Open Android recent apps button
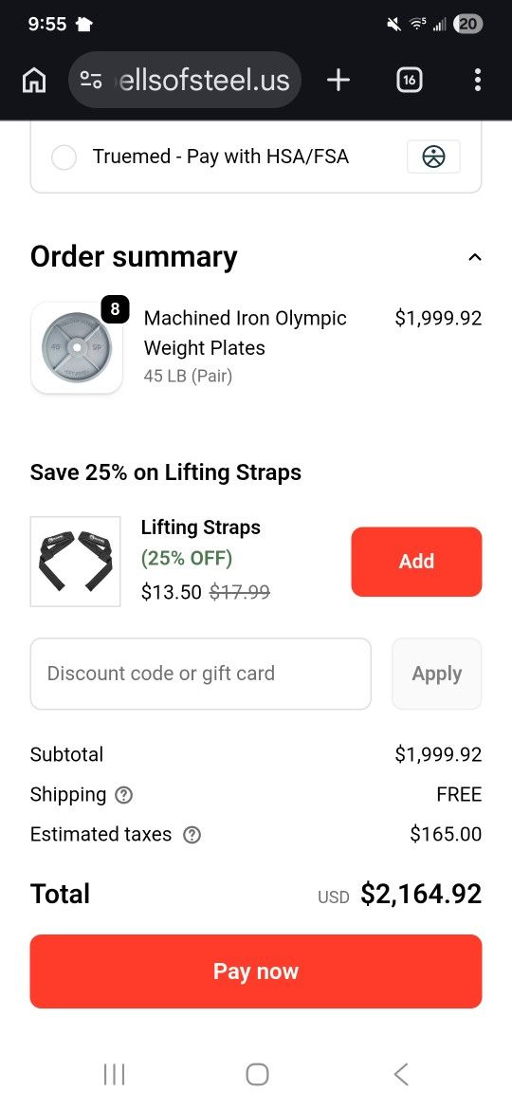Image resolution: width=512 pixels, height=1110 pixels. point(114,1074)
